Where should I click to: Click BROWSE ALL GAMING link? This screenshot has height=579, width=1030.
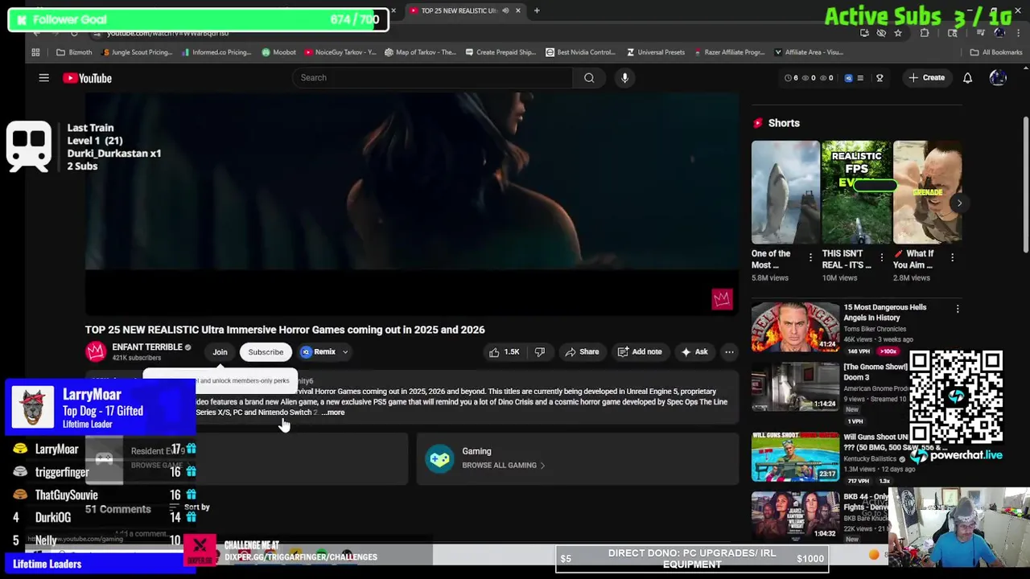tap(503, 466)
